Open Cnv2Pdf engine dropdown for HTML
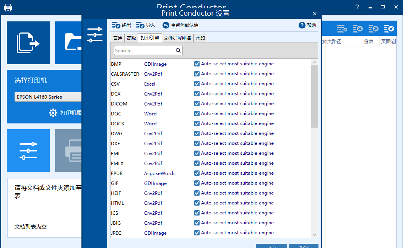 [153, 203]
